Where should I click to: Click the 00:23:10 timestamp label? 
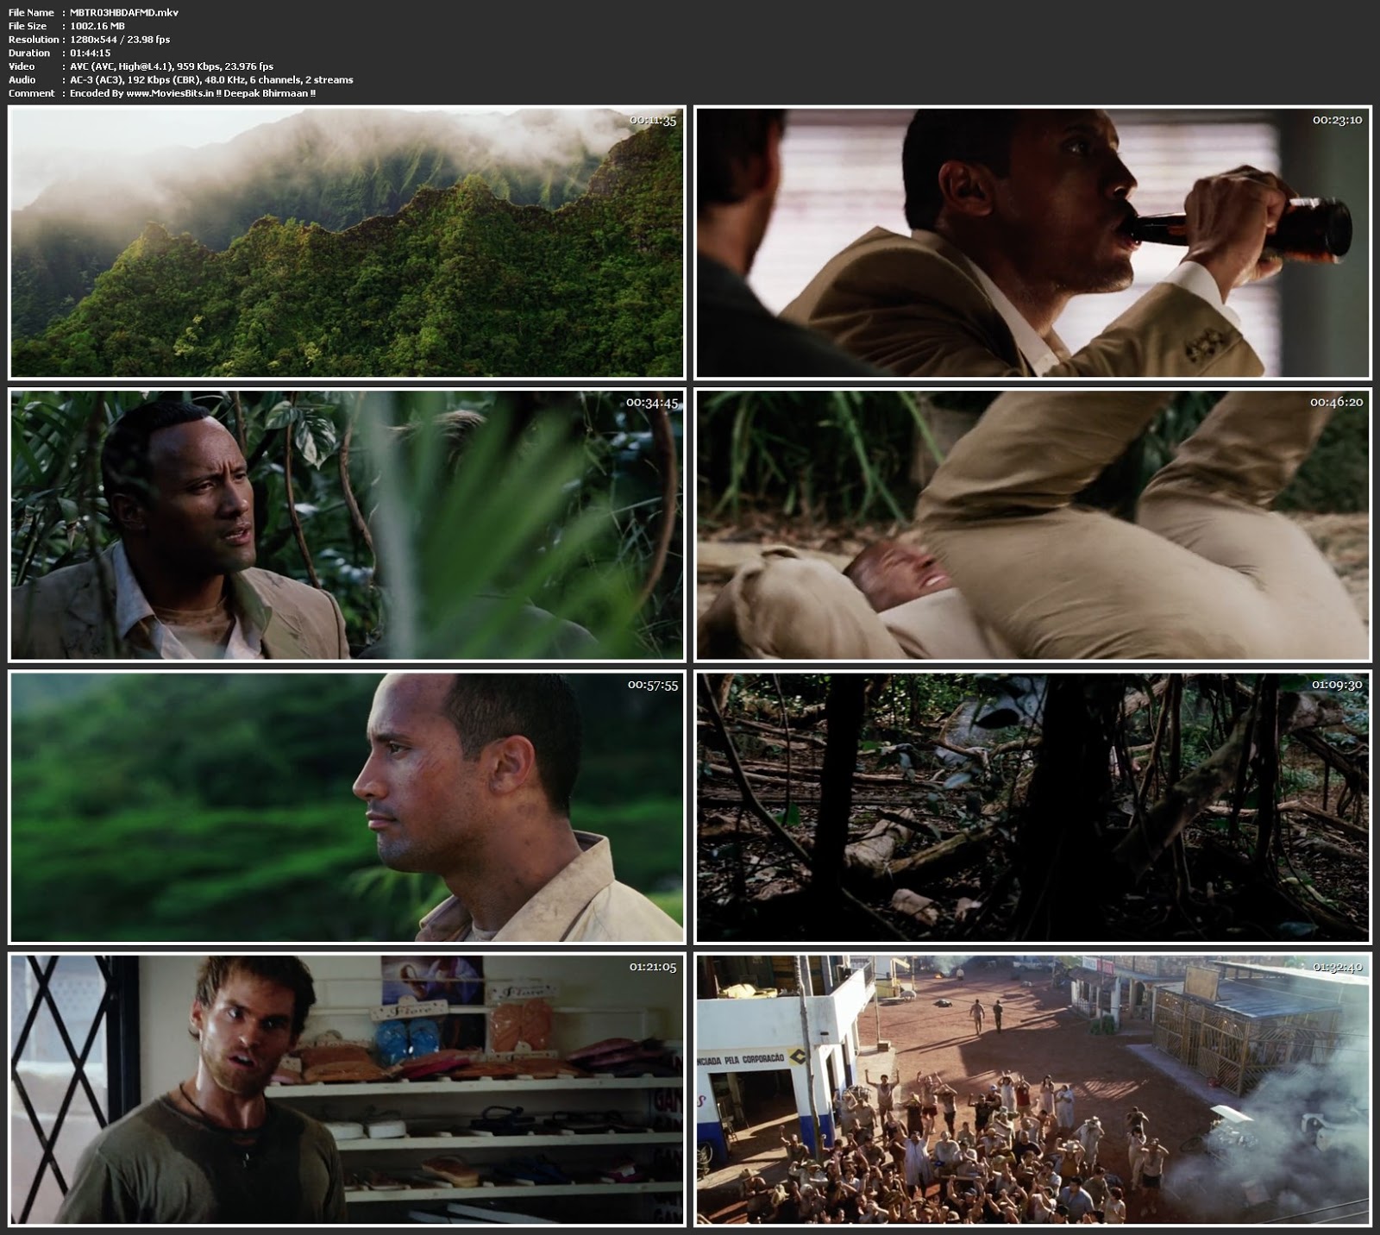pos(1337,120)
